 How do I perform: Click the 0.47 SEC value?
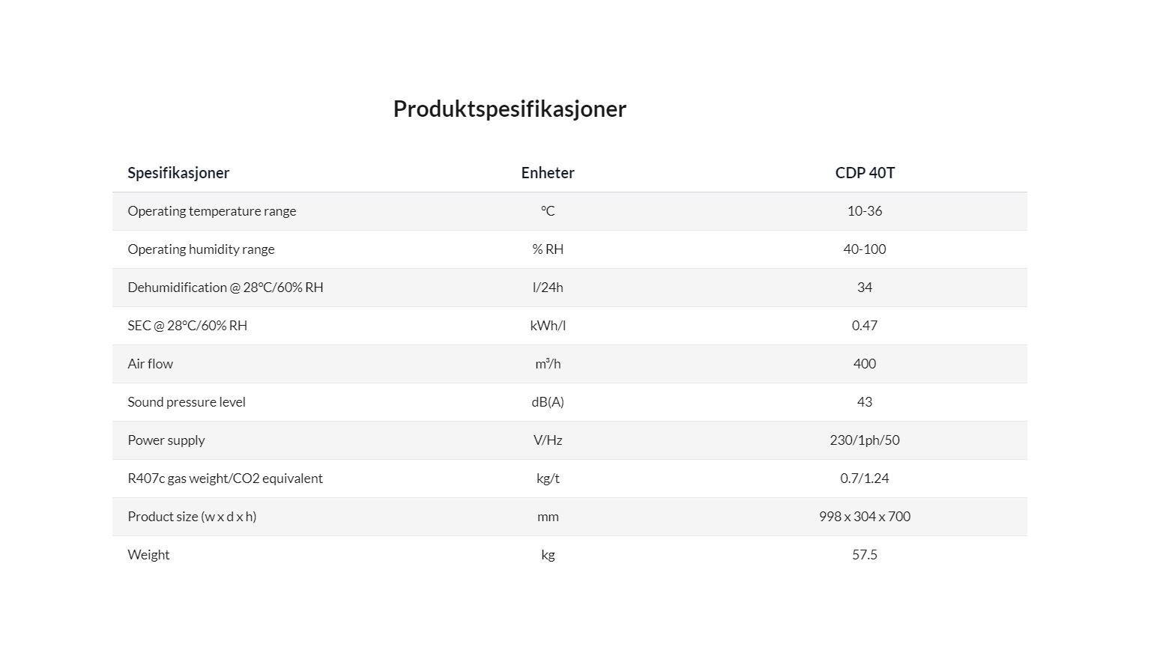(x=865, y=326)
